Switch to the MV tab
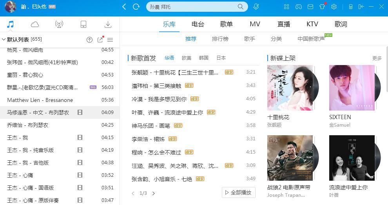 pyautogui.click(x=255, y=24)
